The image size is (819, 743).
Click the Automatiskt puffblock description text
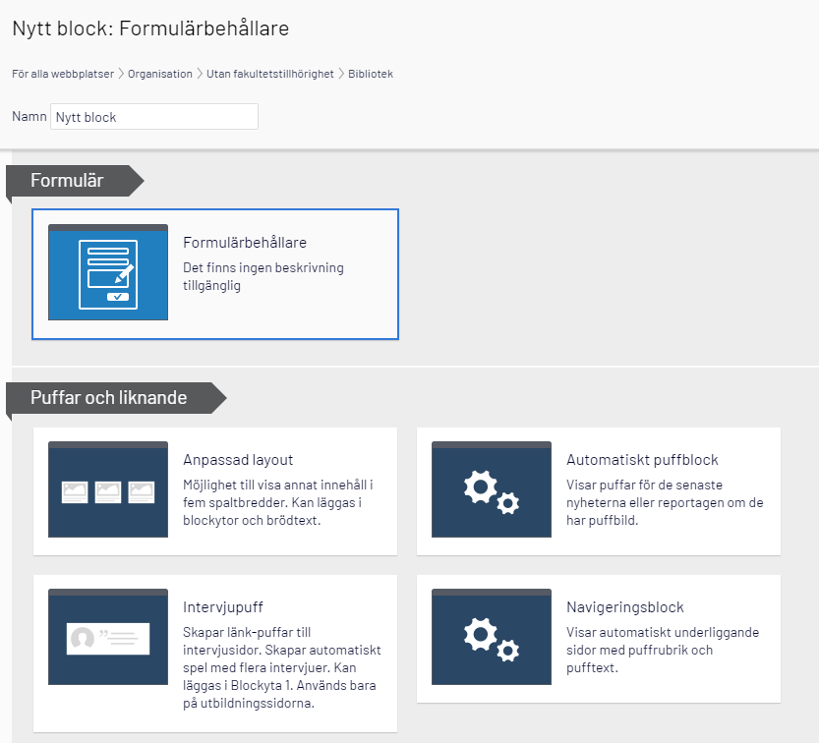(665, 502)
